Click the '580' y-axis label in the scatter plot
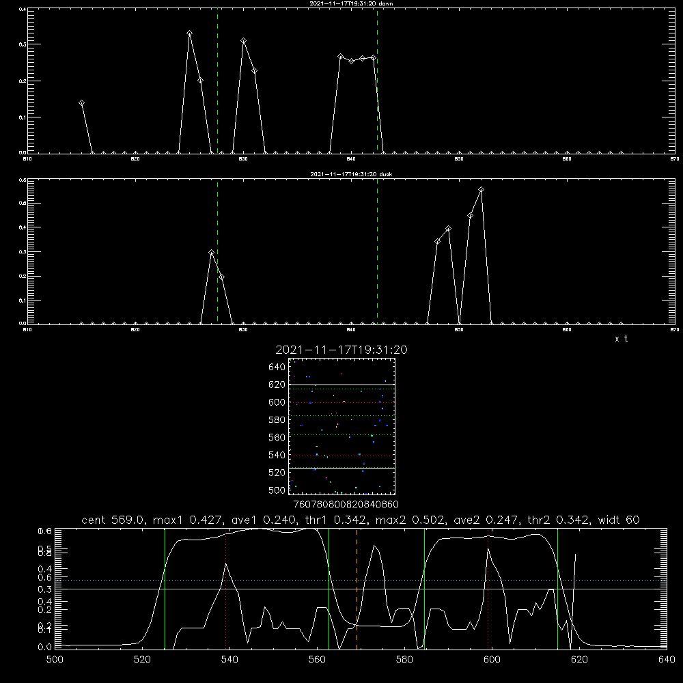Image resolution: width=683 pixels, height=683 pixels. coord(277,420)
